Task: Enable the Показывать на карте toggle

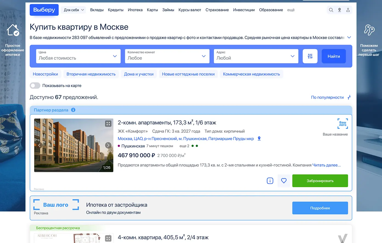Action: point(35,86)
